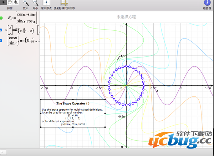
Task: Click the "y={sinx, cosx, tanx}" line
Action: (x=73, y=124)
